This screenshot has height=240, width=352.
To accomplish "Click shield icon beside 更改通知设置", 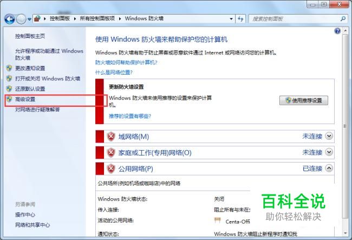I will (x=9, y=68).
